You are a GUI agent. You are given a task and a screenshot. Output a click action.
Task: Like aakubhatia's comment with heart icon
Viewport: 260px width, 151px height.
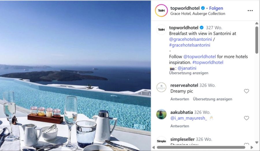[x=247, y=118]
